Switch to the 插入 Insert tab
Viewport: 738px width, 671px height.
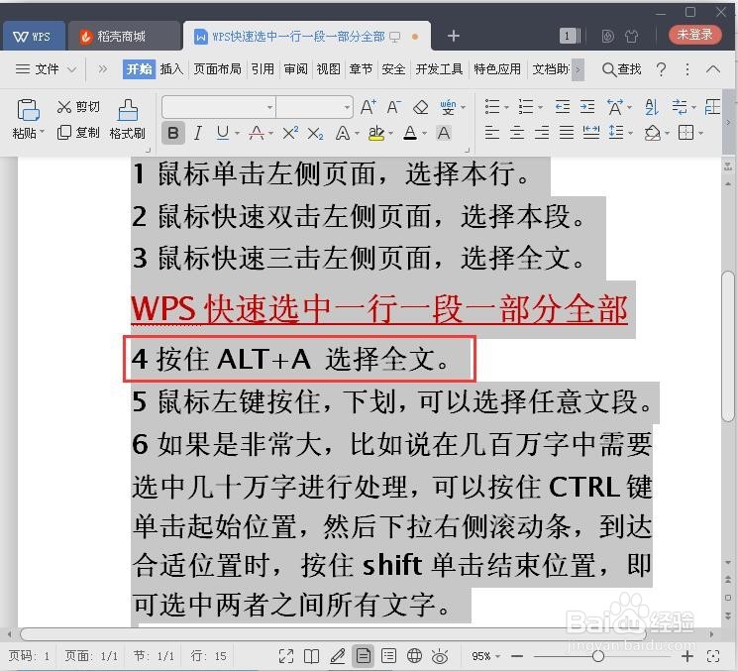click(x=171, y=69)
